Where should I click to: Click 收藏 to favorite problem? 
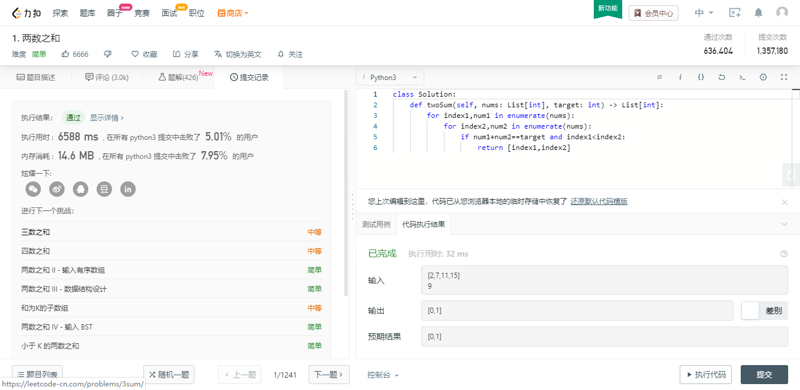click(x=144, y=54)
